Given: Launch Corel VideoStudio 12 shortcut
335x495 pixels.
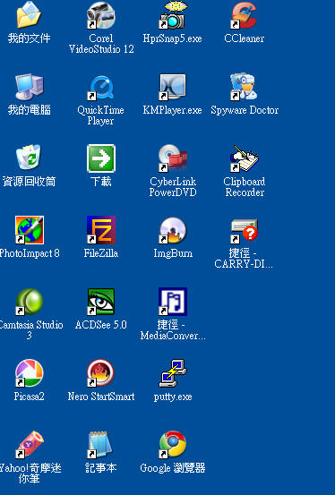Looking at the screenshot, I should click(x=101, y=14).
